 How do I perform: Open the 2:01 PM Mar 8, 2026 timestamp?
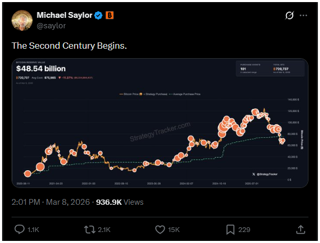point(50,202)
